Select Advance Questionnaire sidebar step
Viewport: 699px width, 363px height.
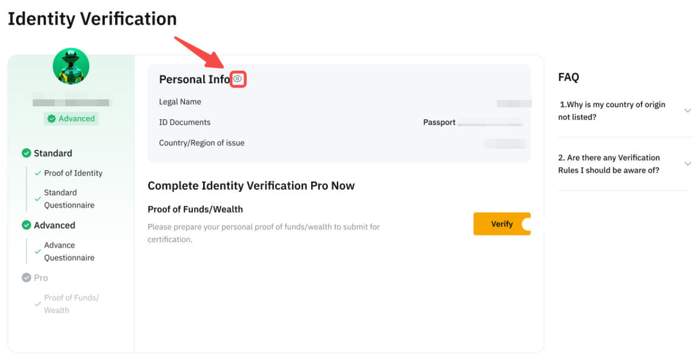tap(69, 251)
